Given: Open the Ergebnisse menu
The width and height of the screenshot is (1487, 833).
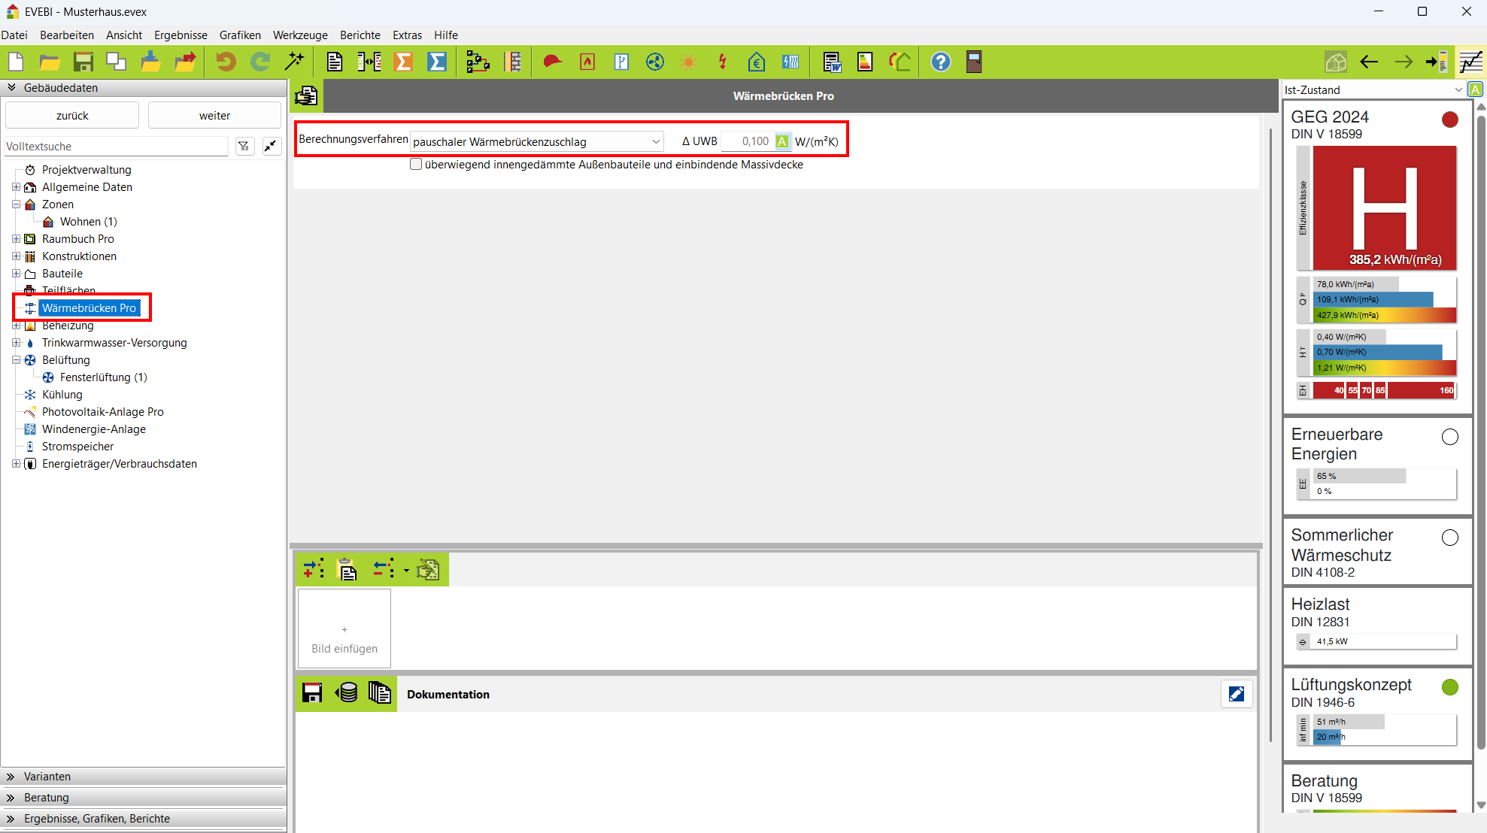Looking at the screenshot, I should 181,35.
